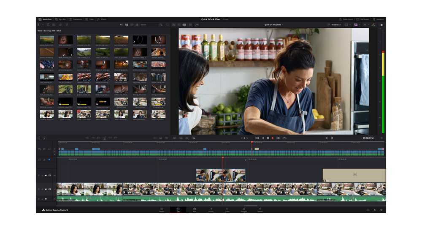Switch to the Color page tab
422x230 pixels.
tap(227, 209)
